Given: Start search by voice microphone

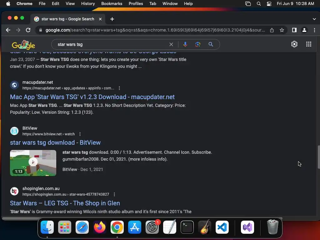Looking at the screenshot, I should tap(185, 44).
